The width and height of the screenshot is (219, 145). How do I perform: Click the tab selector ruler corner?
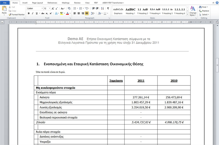pos(2,22)
